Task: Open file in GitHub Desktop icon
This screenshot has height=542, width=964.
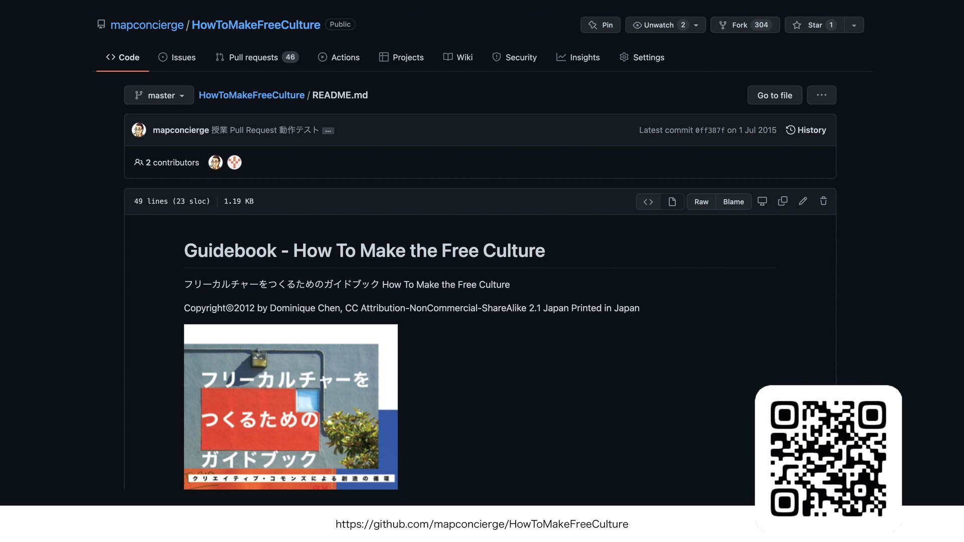Action: 762,201
